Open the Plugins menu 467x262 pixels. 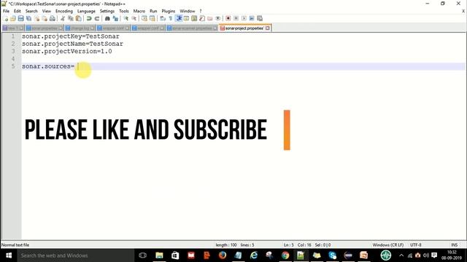[x=169, y=11]
